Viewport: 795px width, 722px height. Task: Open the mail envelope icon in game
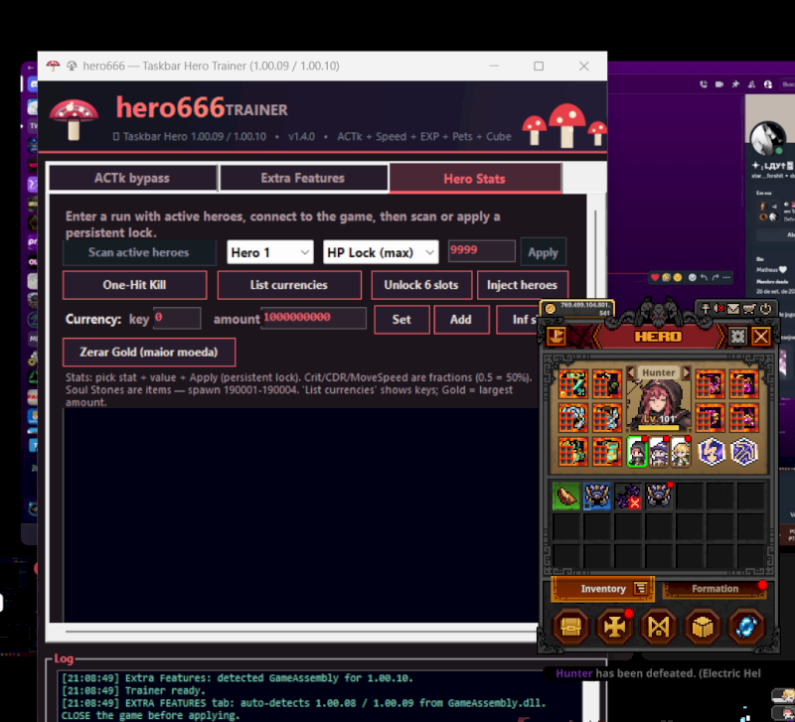point(733,309)
